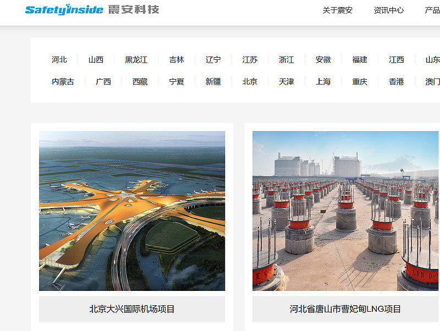Screen dimensions: 440x331
Task: Open the 关于震安 menu item
Action: (337, 10)
